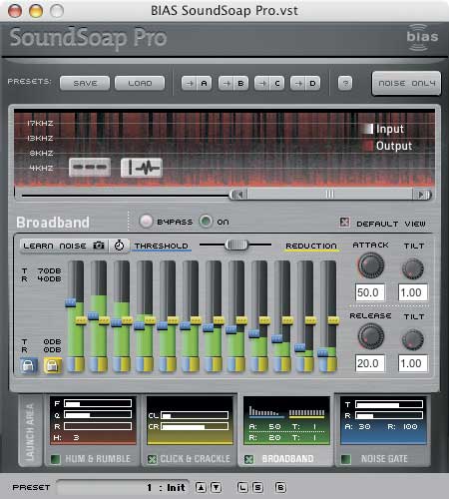The height and width of the screenshot is (499, 449).
Task: Click the bias logo
Action: coord(422,37)
